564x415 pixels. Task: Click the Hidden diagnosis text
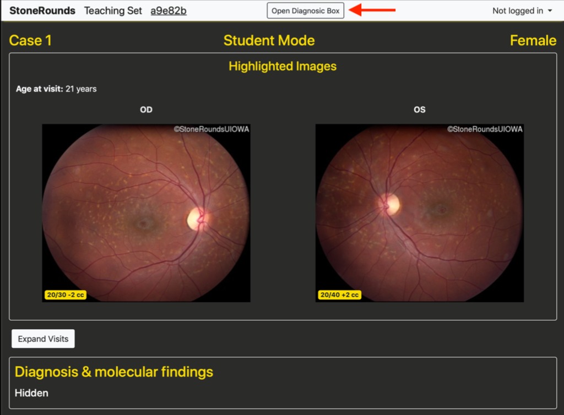point(31,393)
